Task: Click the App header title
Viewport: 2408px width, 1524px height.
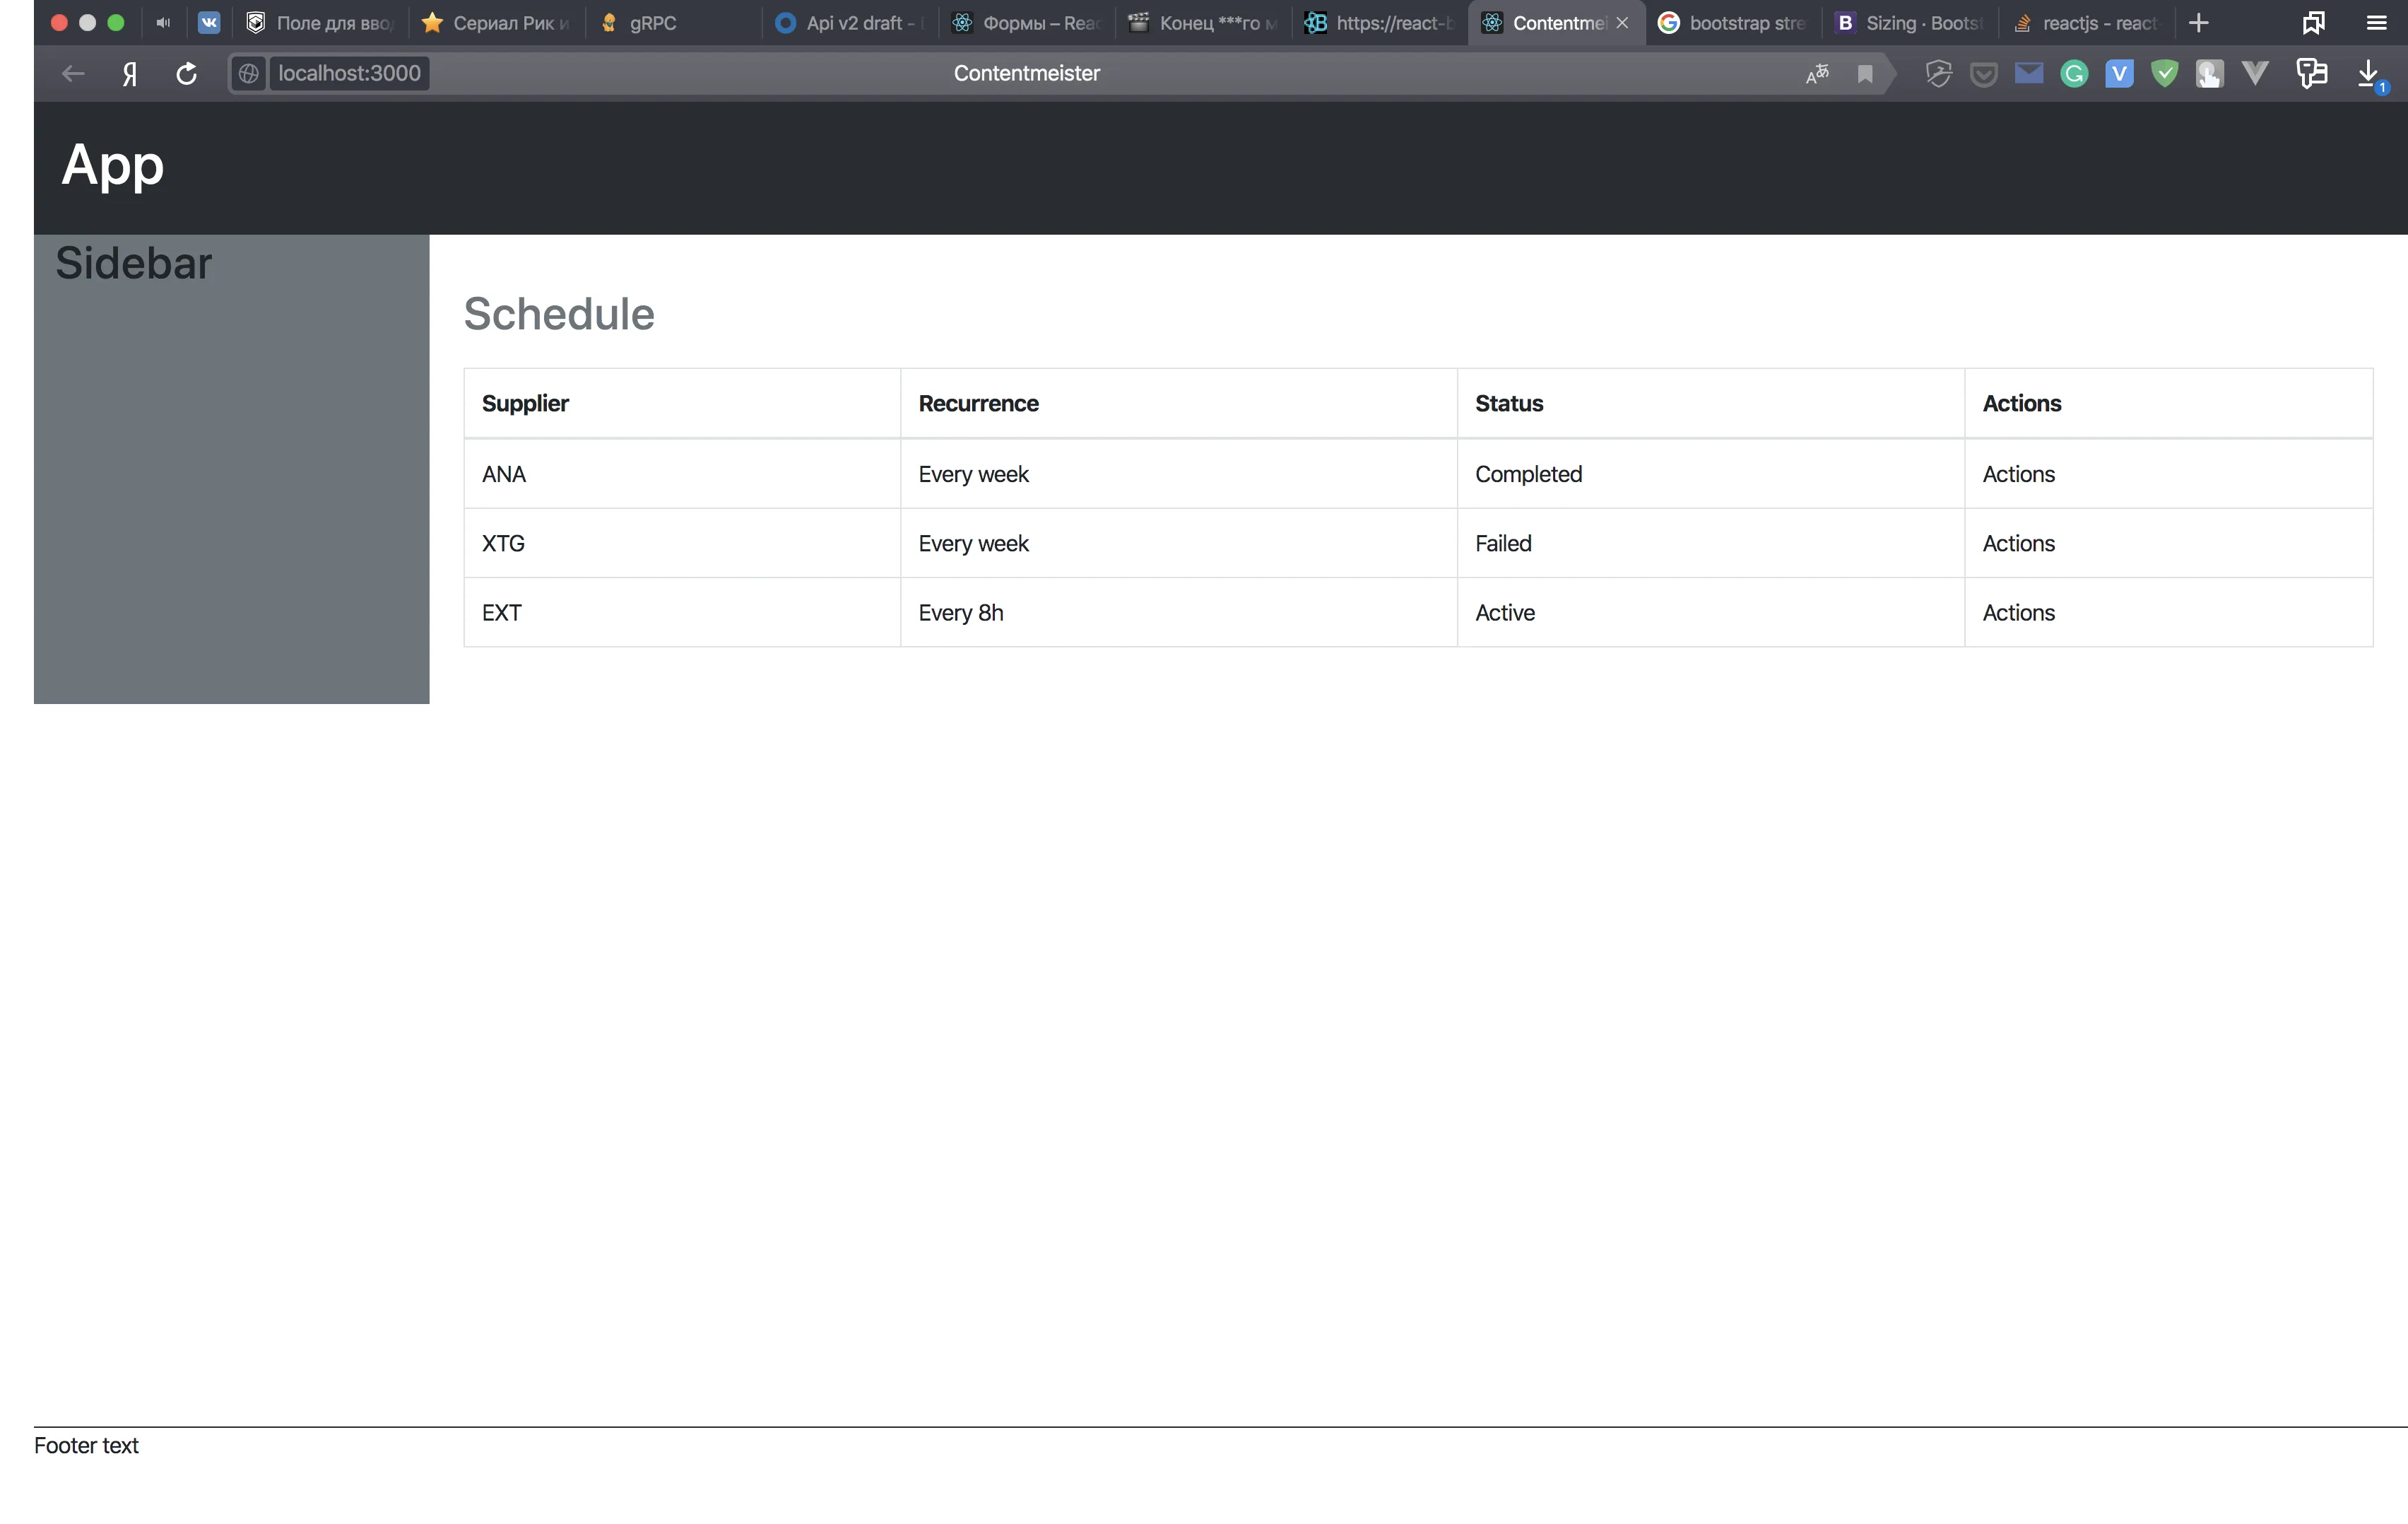Action: [x=112, y=165]
